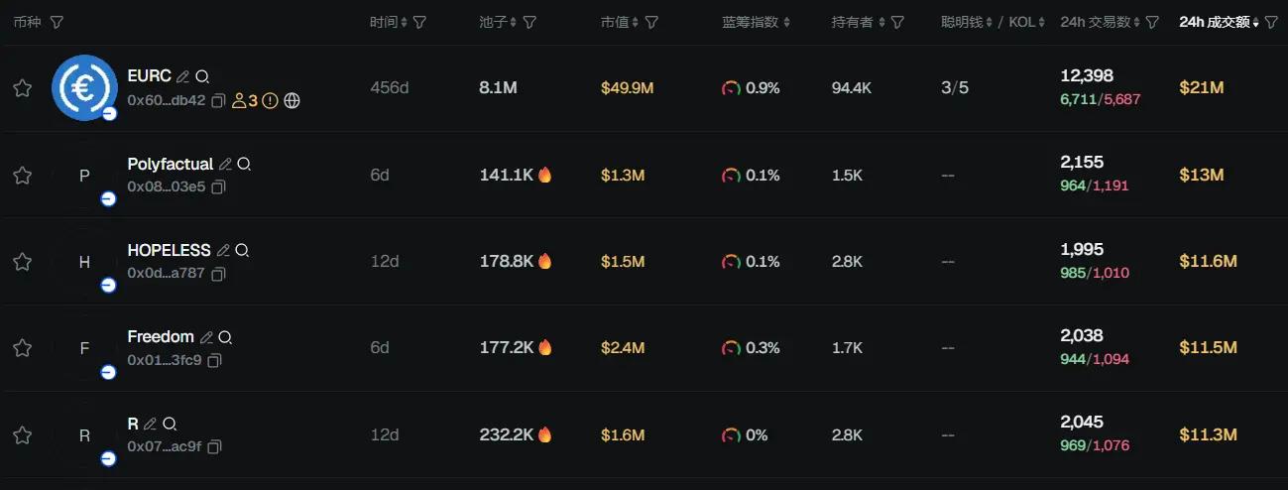
Task: Sort by 蓝筹指数 column header
Action: click(x=757, y=22)
